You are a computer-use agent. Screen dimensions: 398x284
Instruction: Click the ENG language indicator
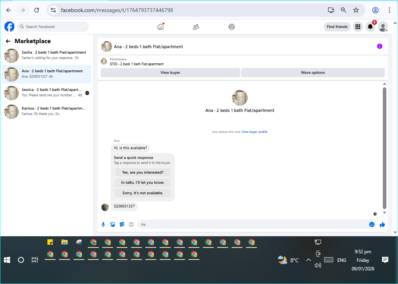pos(342,260)
